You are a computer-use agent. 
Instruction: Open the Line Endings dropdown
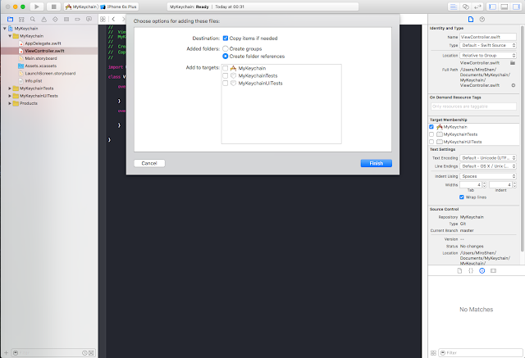click(488, 166)
